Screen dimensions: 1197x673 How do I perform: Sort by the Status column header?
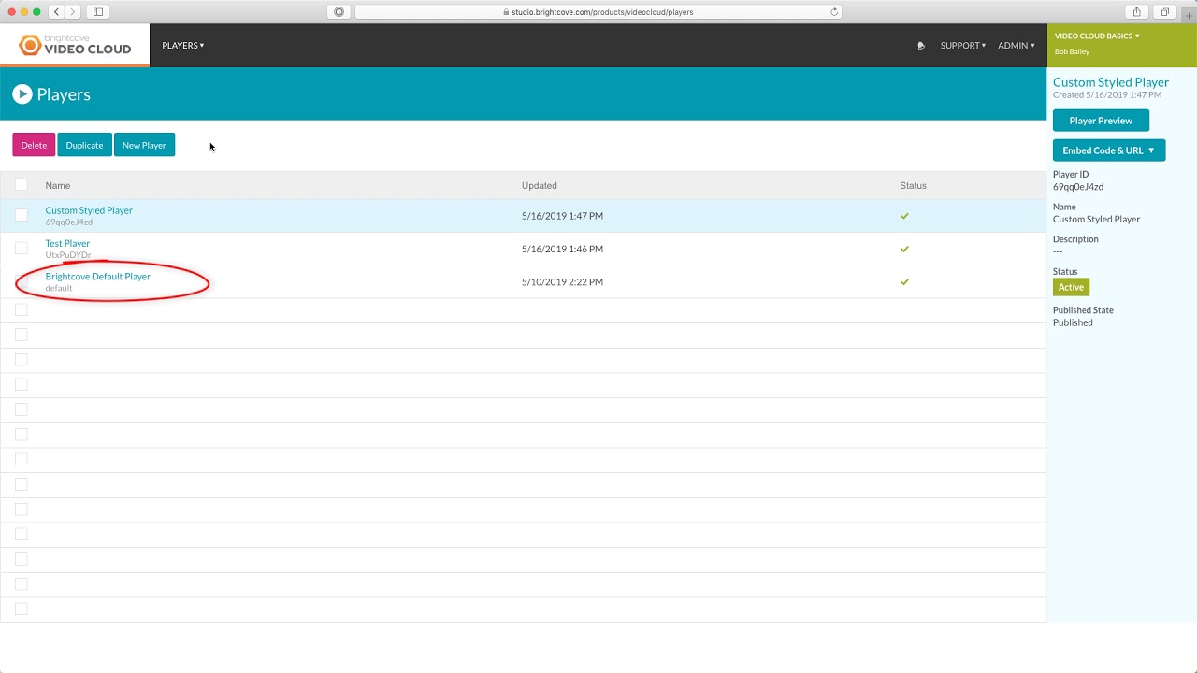point(913,185)
